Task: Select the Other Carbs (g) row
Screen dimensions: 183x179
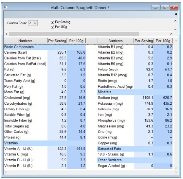Action: (x=45, y=132)
